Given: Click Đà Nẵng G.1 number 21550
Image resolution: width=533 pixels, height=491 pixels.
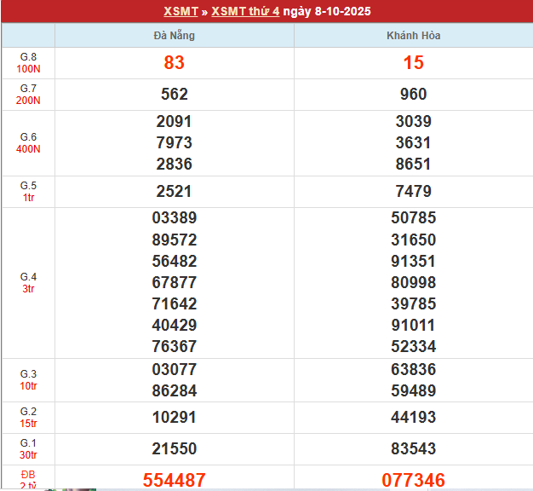Looking at the screenshot, I should point(175,449).
